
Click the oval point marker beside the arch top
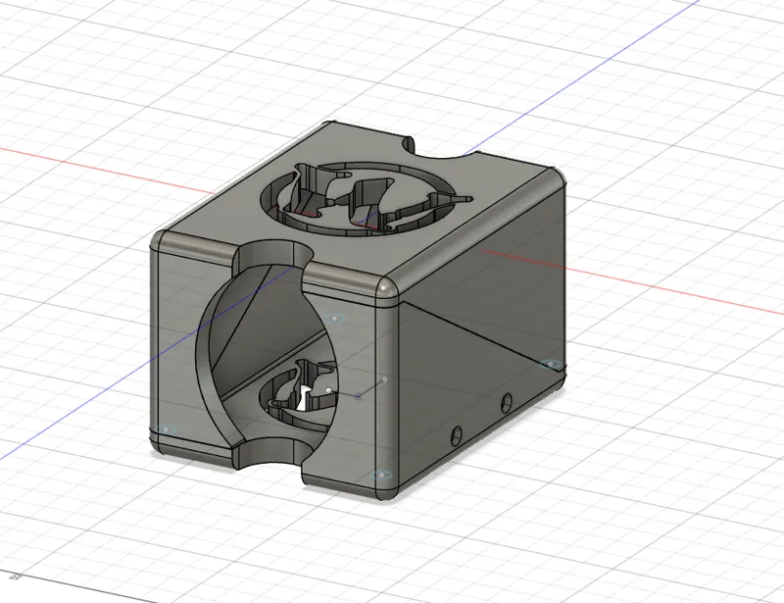334,319
